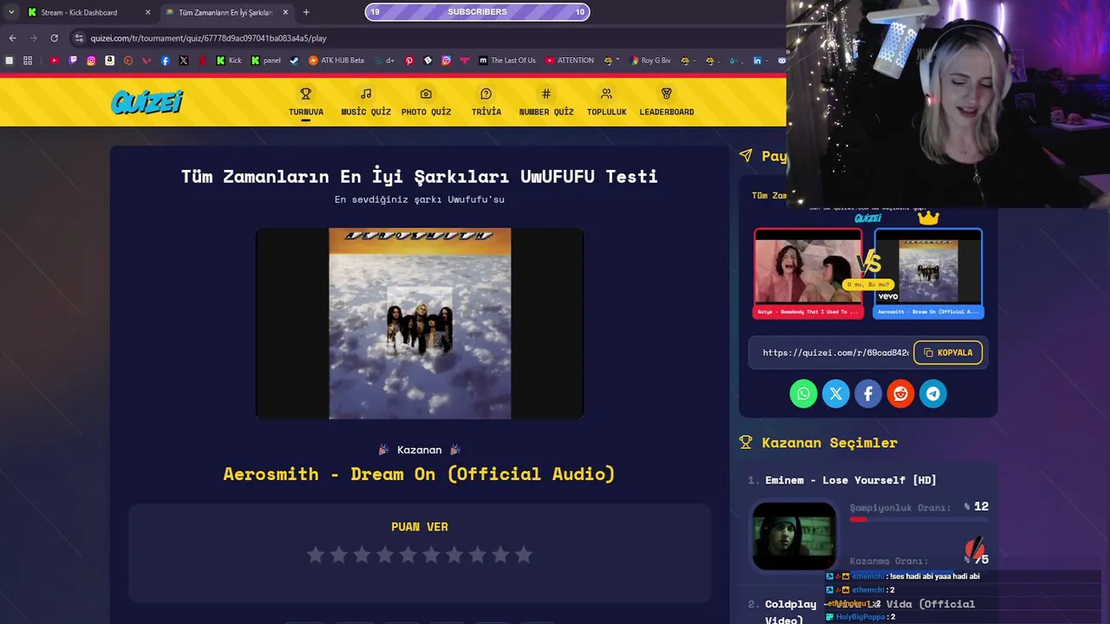The height and width of the screenshot is (624, 1110).
Task: Open the tab search dropdown arrow
Action: tap(10, 12)
